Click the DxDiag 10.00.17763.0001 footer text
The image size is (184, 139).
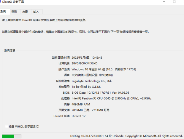(97, 136)
